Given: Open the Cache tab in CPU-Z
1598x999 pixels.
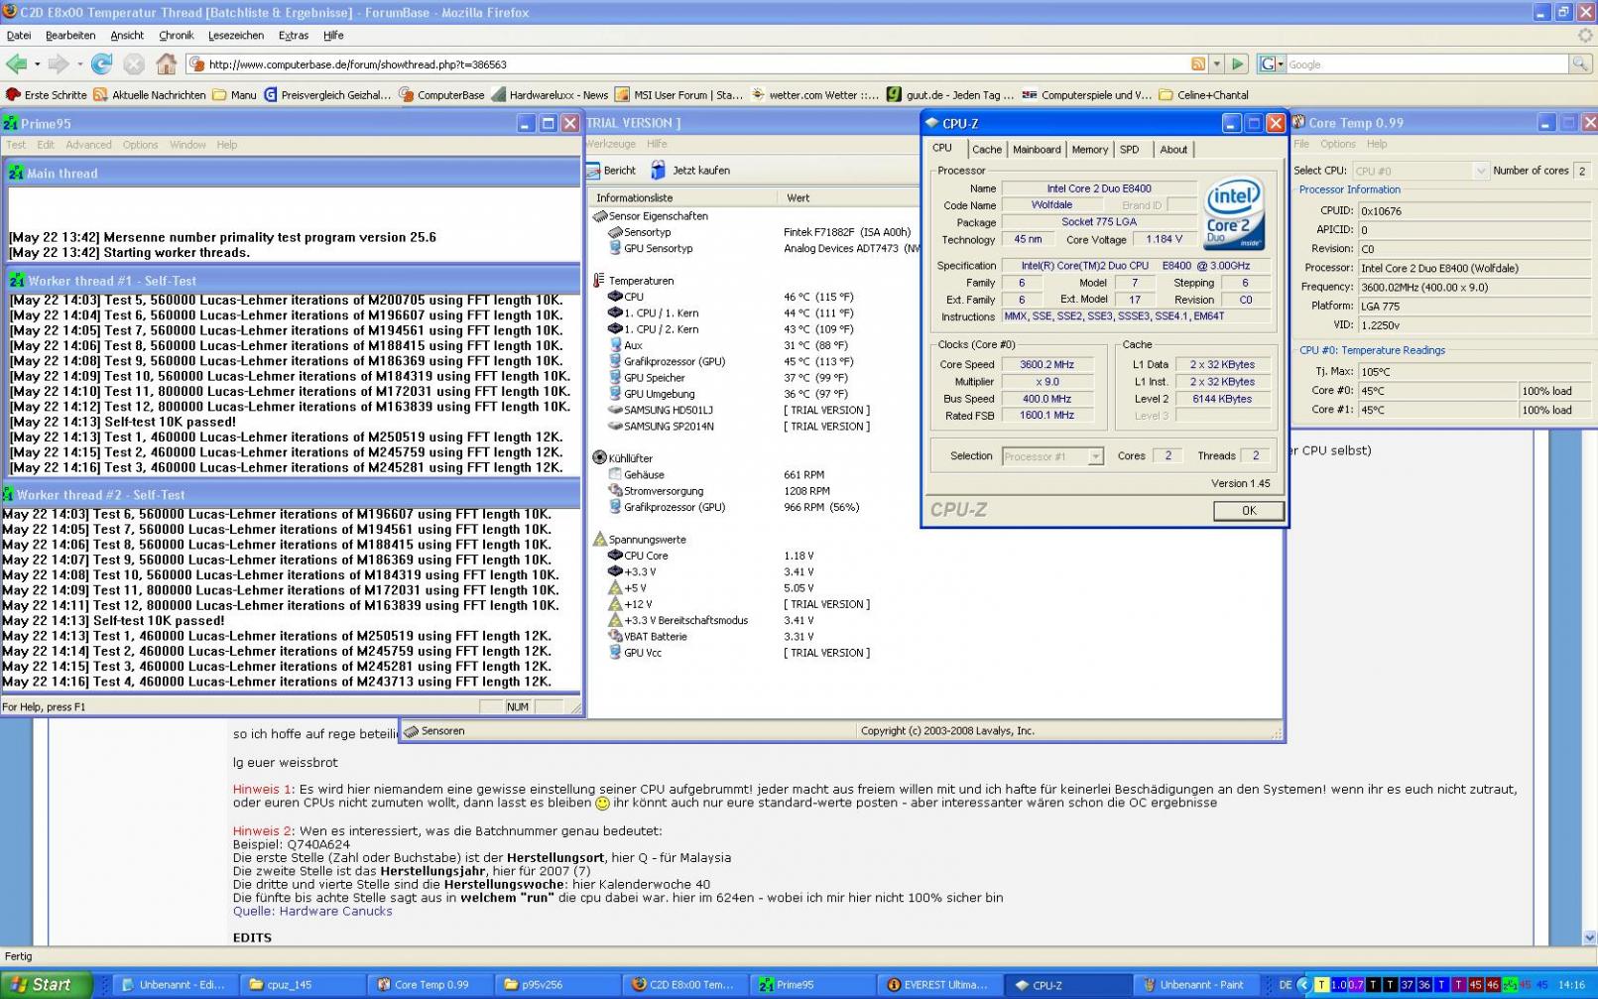Looking at the screenshot, I should coord(986,150).
